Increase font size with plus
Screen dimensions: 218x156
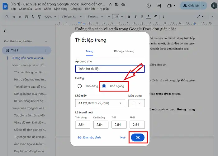click(122, 17)
